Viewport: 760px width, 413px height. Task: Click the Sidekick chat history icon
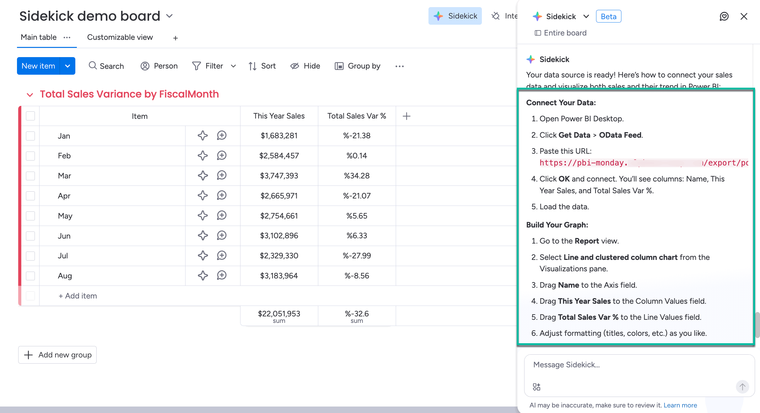point(724,16)
